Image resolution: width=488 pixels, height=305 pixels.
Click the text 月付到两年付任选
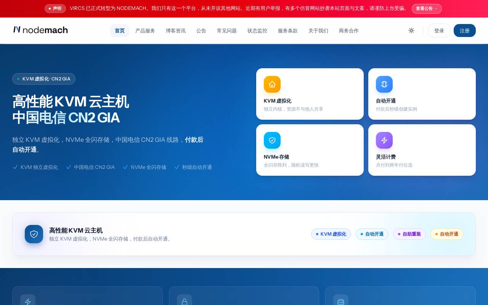pyautogui.click(x=394, y=165)
